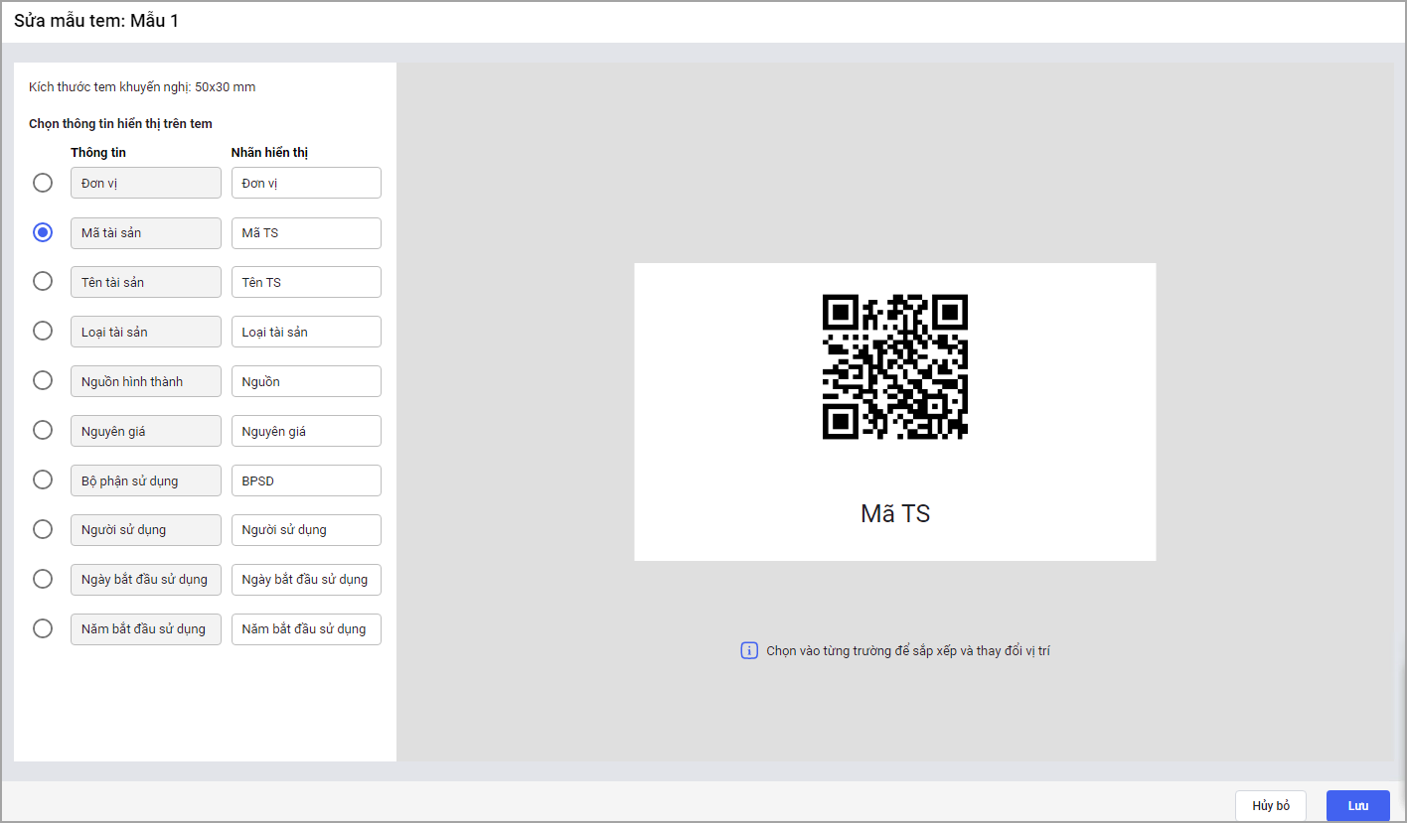Choose the Bộ phận sử dụng radio option
The image size is (1407, 823).
pyautogui.click(x=43, y=480)
